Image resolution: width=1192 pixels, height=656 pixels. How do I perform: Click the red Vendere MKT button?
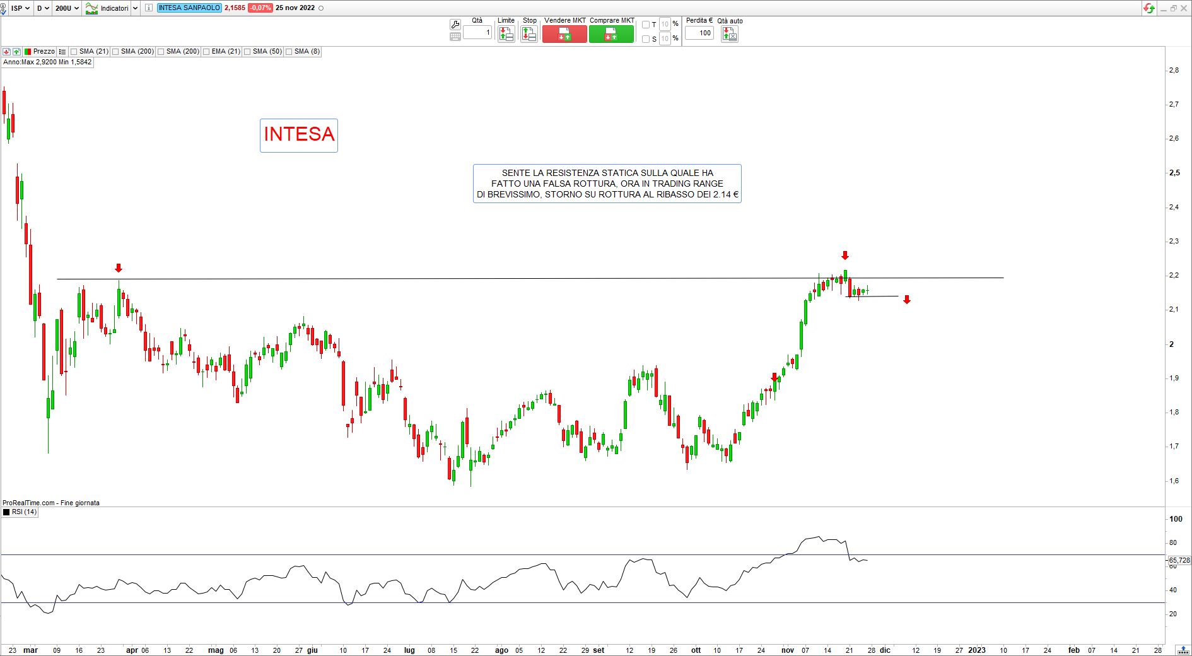pos(564,34)
